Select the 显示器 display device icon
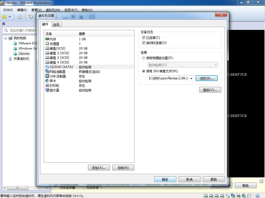The width and height of the screenshot is (265, 198). click(47, 90)
